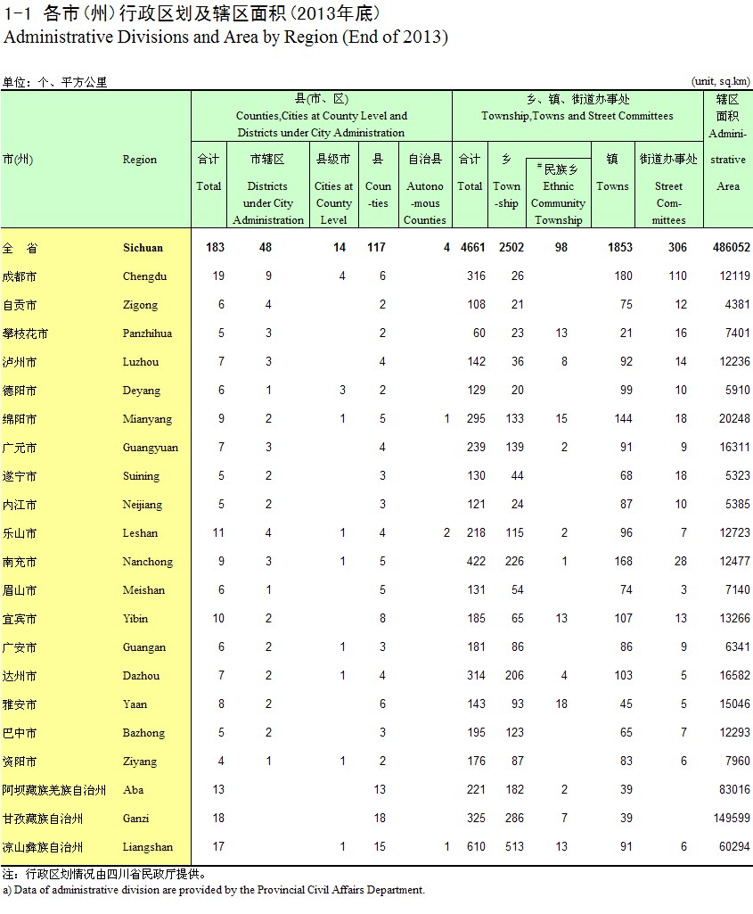Click 'Ethnic Community Township' column header
Viewport: 753px width, 914px height.
click(x=558, y=202)
